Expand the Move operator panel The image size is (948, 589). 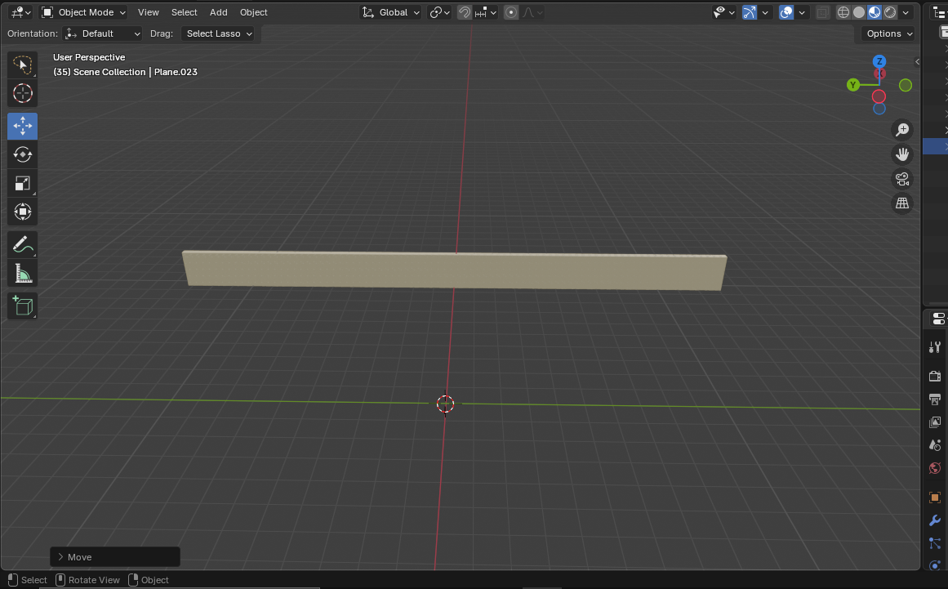point(115,557)
